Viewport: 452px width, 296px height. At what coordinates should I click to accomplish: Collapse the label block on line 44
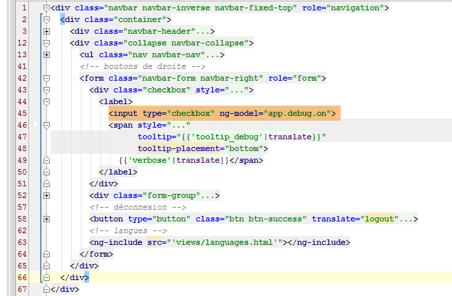click(46, 101)
